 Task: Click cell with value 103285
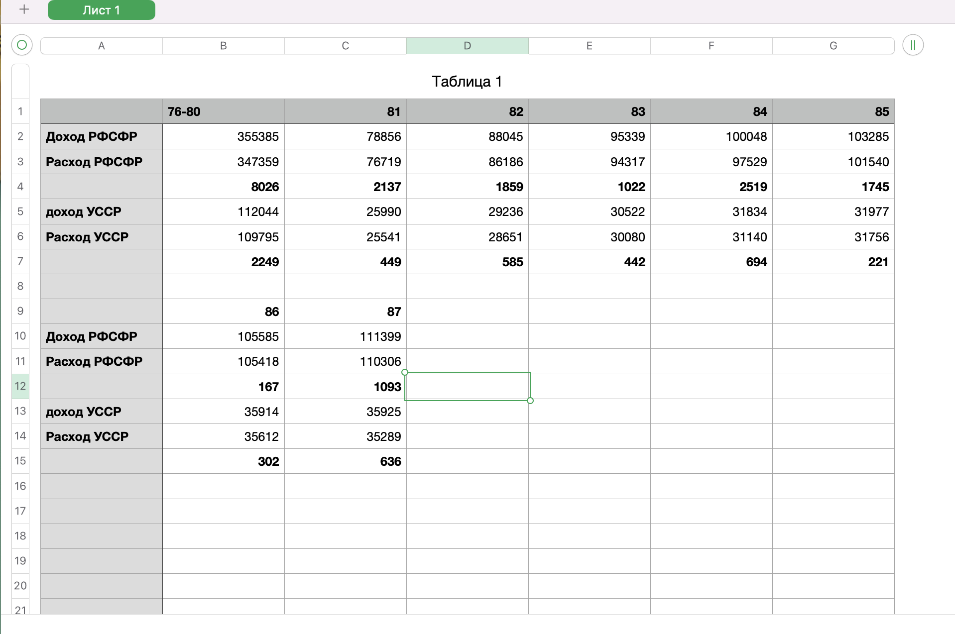tap(833, 136)
